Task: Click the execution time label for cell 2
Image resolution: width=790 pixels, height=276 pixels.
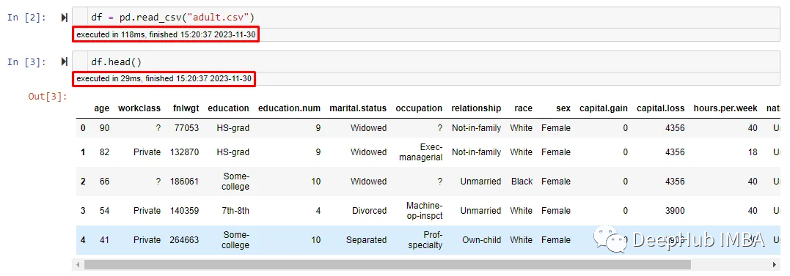Action: coord(167,34)
